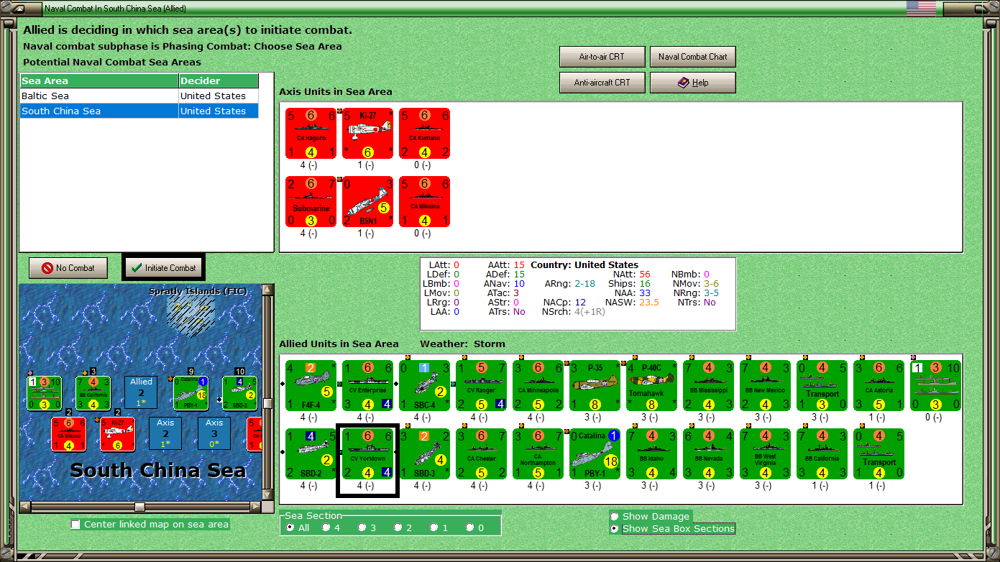
Task: Click the map vertical scrollbar down arrow
Action: 268,495
